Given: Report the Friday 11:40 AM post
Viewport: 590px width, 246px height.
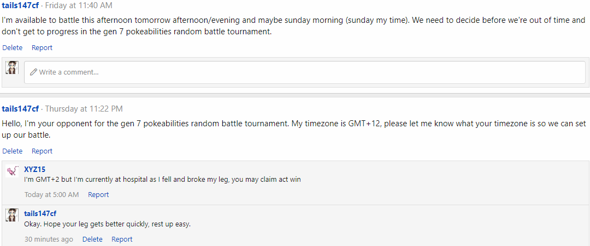Looking at the screenshot, I should (42, 48).
